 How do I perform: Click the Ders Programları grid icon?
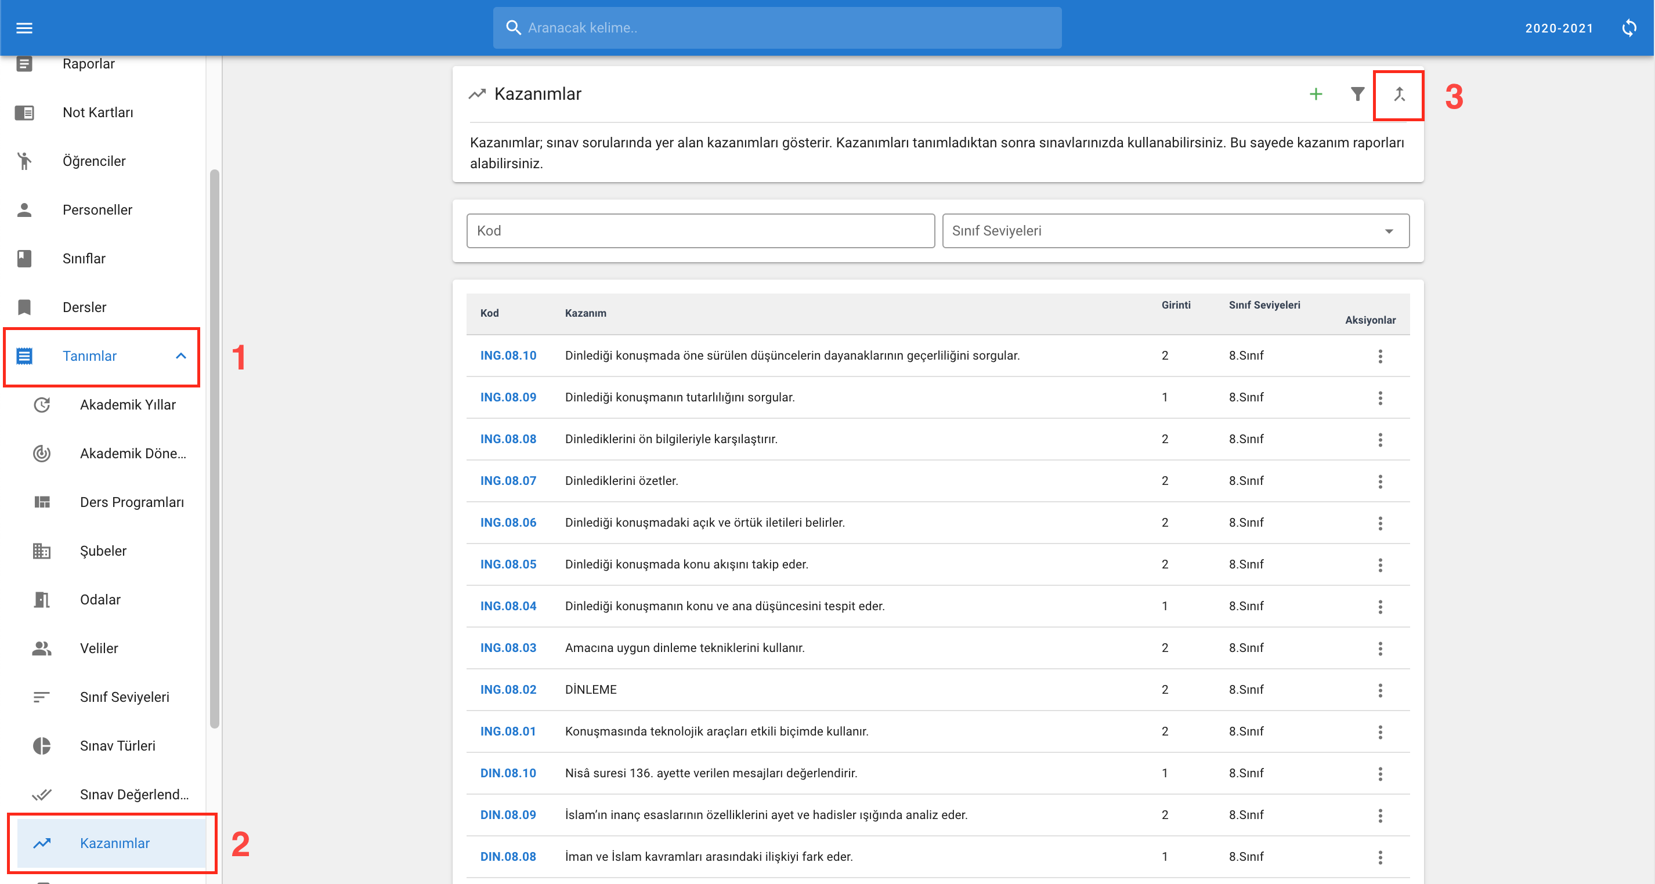pos(42,502)
